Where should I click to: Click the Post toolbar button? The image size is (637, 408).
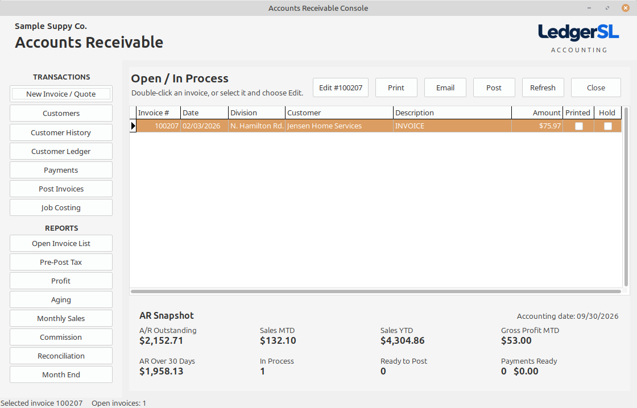[x=494, y=88]
